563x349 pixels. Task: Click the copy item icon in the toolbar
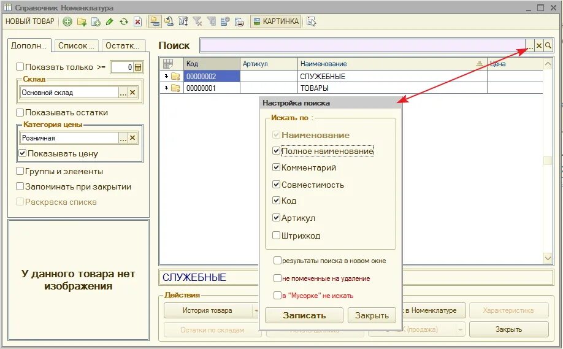(96, 22)
